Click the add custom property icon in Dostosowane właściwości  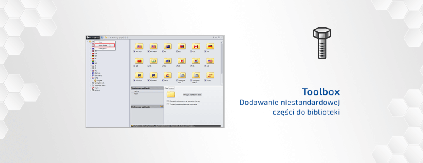(x=162, y=107)
